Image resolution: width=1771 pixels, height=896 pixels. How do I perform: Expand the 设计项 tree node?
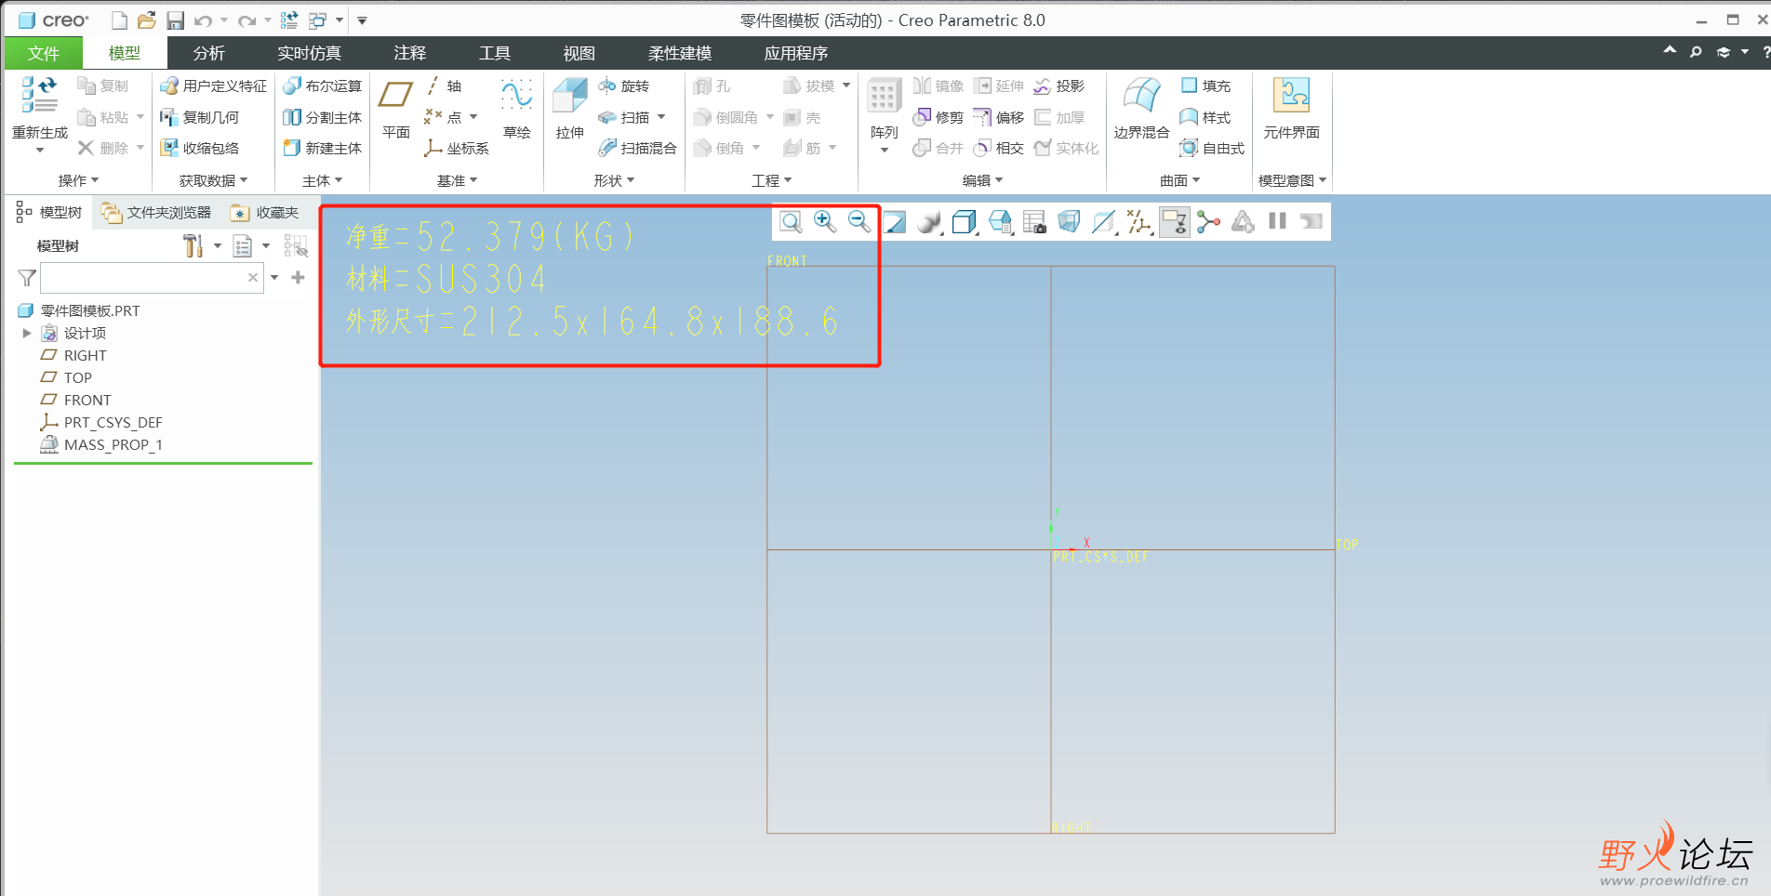pos(27,333)
